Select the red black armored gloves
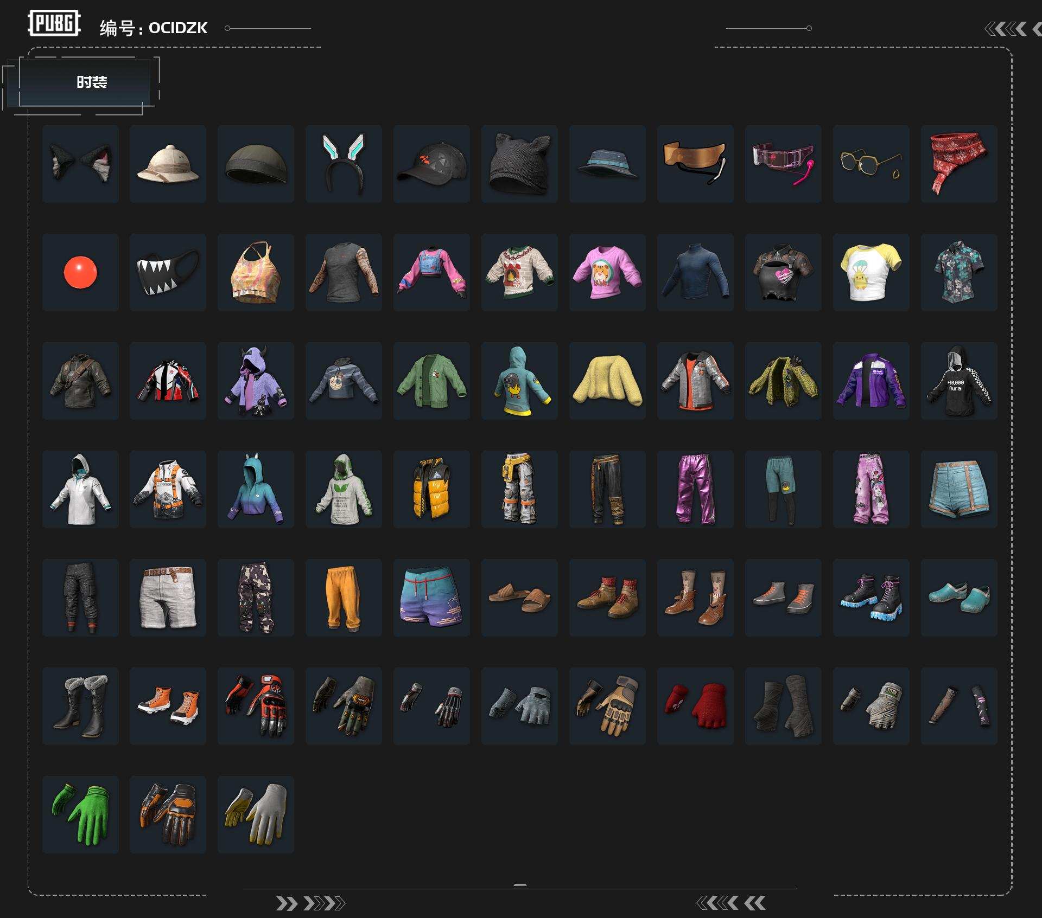Viewport: 1042px width, 918px height. click(x=256, y=706)
